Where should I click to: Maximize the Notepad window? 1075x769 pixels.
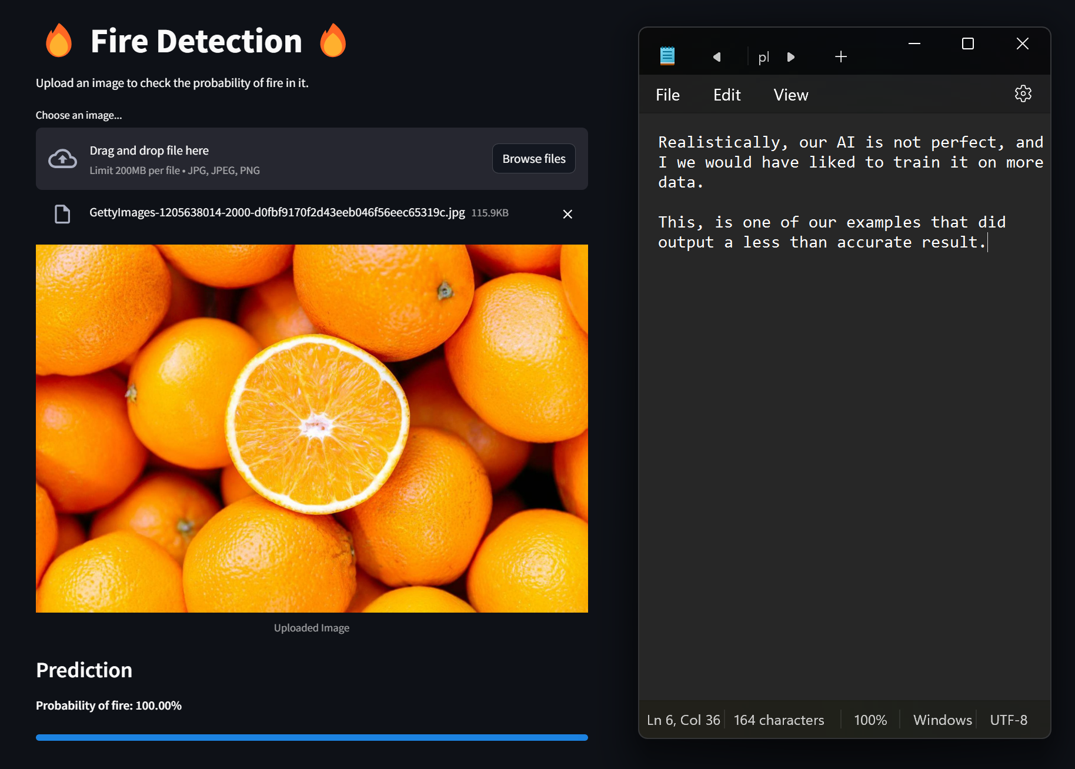point(968,44)
